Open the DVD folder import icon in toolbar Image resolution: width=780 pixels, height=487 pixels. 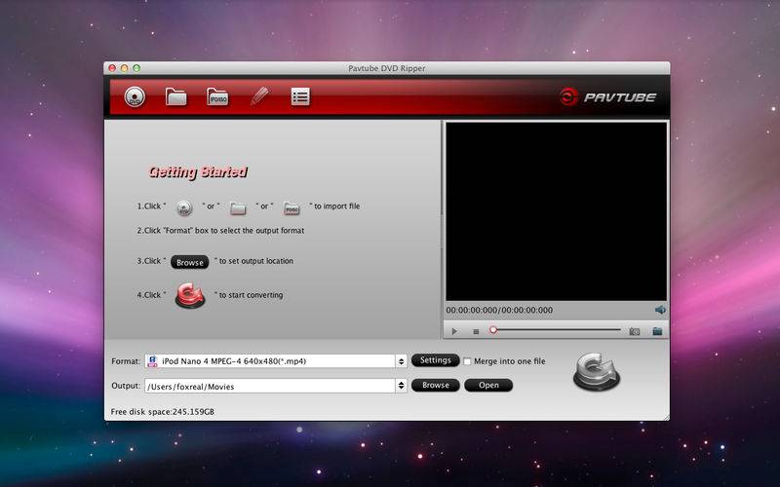coord(176,96)
